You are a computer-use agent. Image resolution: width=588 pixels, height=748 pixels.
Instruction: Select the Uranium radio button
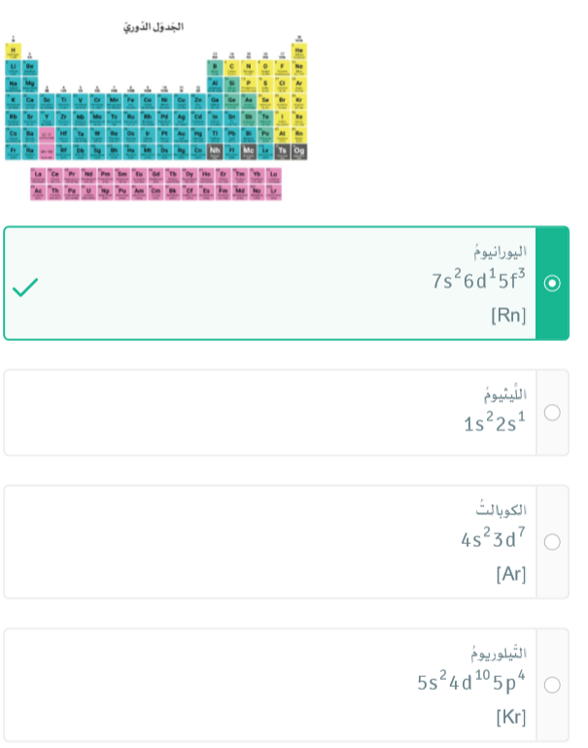pyautogui.click(x=552, y=284)
